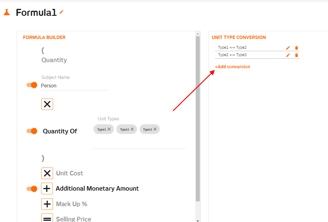328x222 pixels.
Task: Click the scroll up arrow in Formula Builder
Action: pos(198,34)
